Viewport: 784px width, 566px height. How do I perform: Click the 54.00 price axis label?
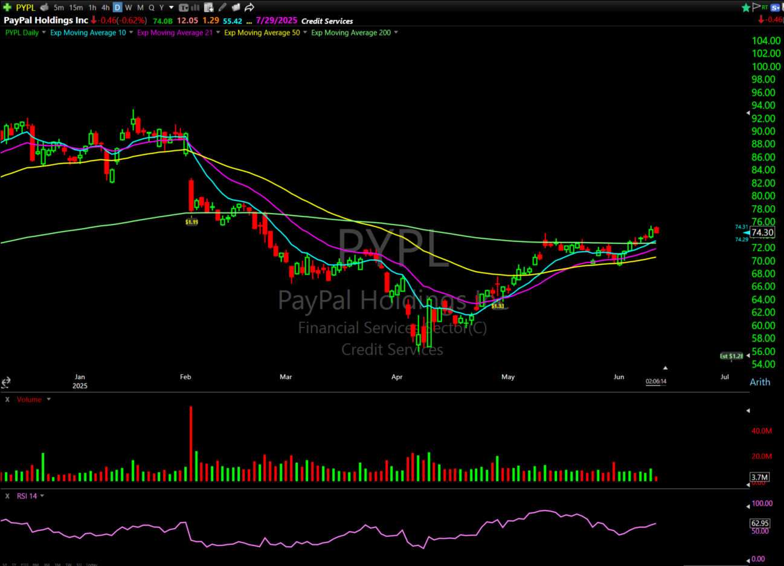click(763, 364)
